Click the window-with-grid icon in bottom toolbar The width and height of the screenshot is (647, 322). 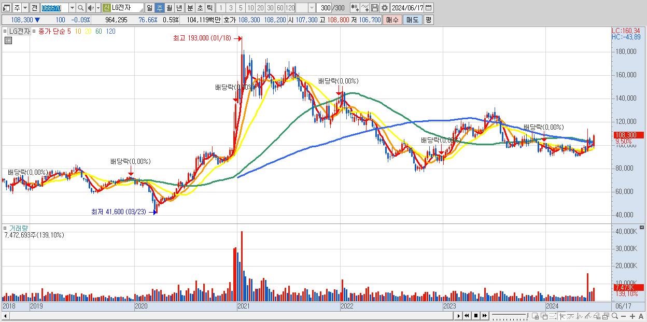tap(536, 316)
